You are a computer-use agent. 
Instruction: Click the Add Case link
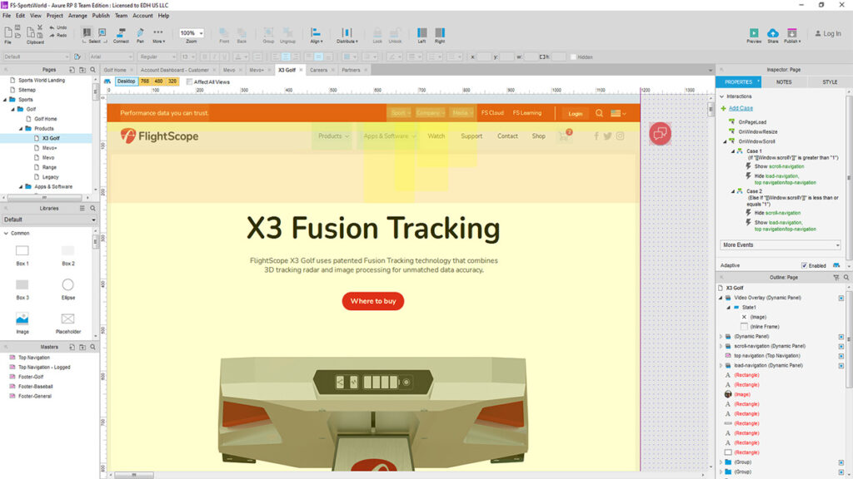[x=741, y=108]
